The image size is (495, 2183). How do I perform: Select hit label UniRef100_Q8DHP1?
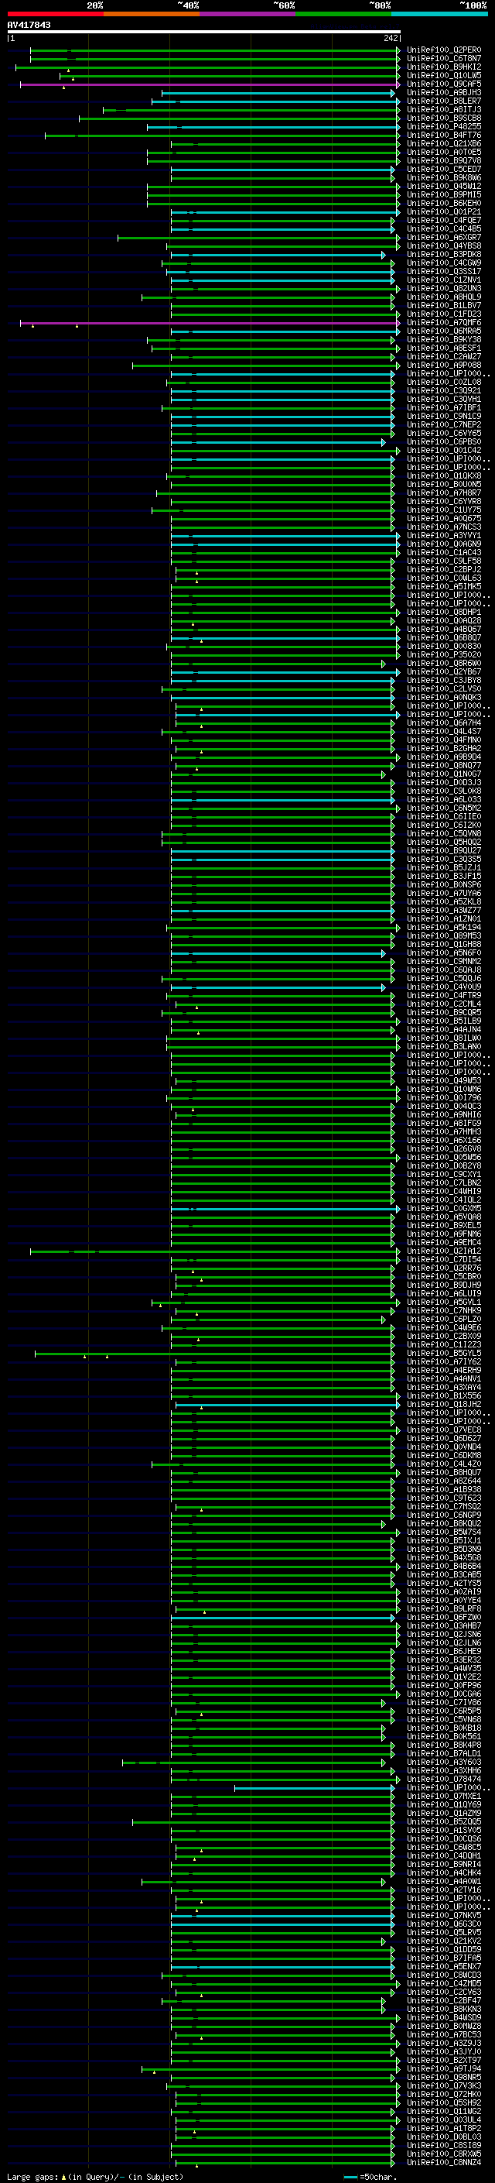[443, 612]
